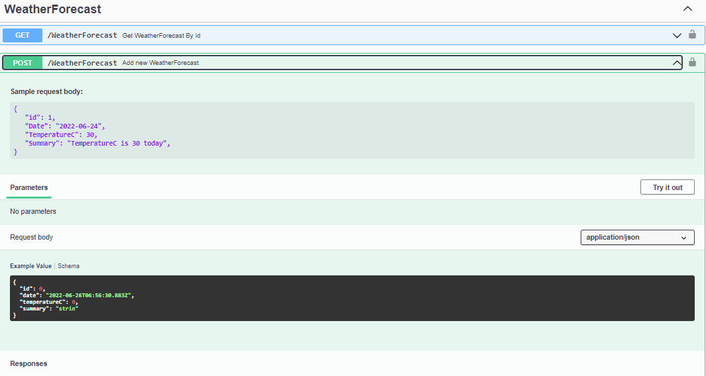Open the application/json content type dropdown
This screenshot has height=376, width=706.
tap(637, 237)
